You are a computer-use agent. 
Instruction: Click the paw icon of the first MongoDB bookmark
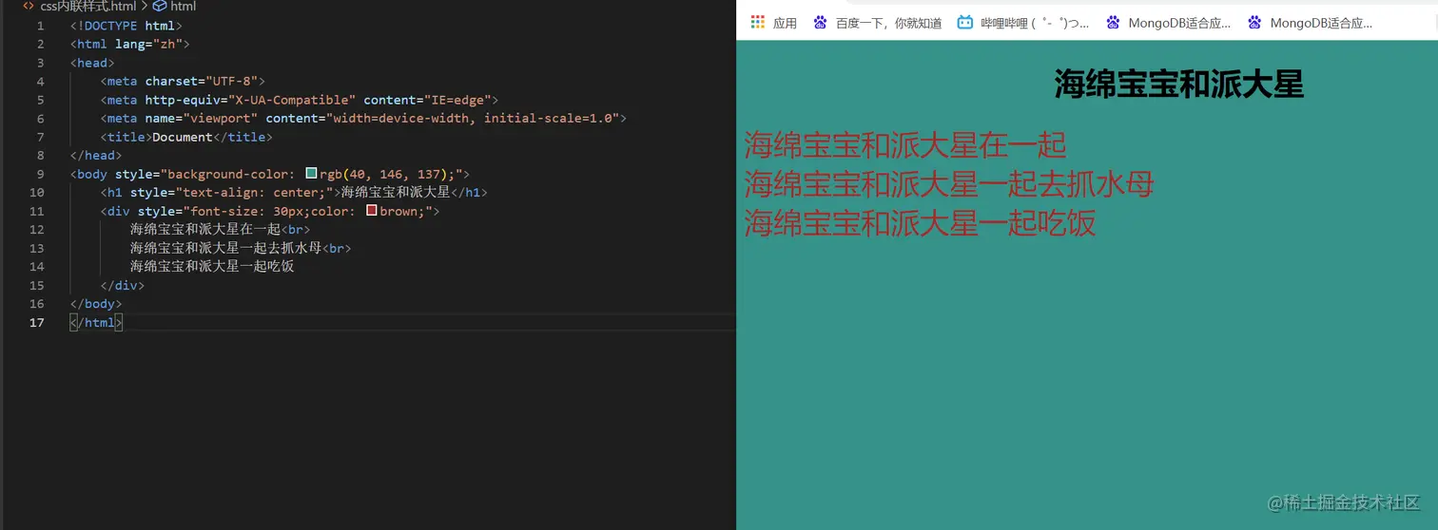point(1113,22)
